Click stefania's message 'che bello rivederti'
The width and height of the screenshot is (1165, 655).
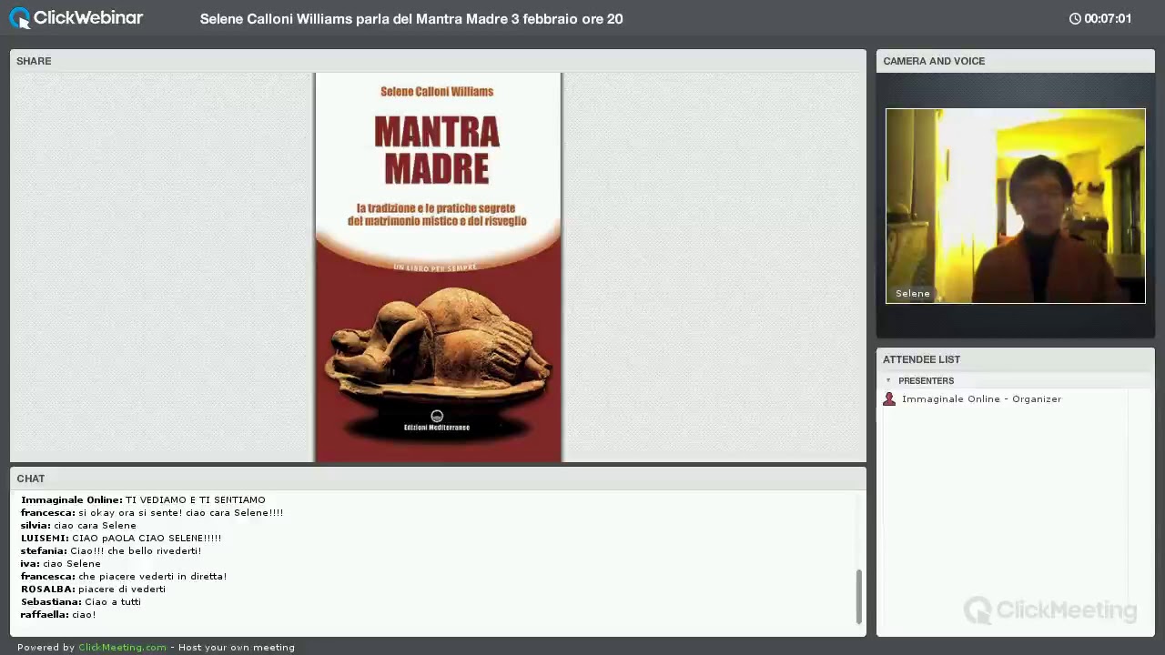click(111, 550)
